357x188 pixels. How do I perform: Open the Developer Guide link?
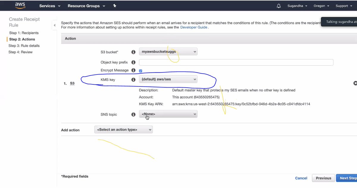194,27
